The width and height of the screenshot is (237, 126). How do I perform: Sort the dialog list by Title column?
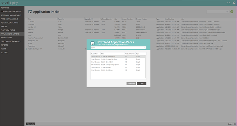pos(112,54)
